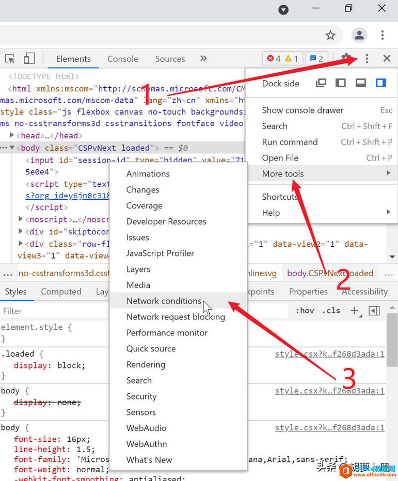Screen dimensions: 398x481
Task: Bookmark this page with the star icon
Action: pyautogui.click(x=330, y=35)
